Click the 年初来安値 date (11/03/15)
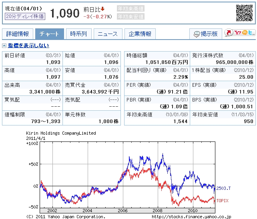 (x=243, y=114)
